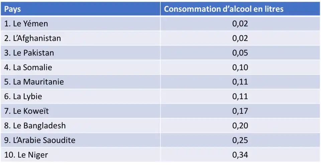Click the "7. Le Koweït" cell
The width and height of the screenshot is (321, 165).
coord(26,111)
